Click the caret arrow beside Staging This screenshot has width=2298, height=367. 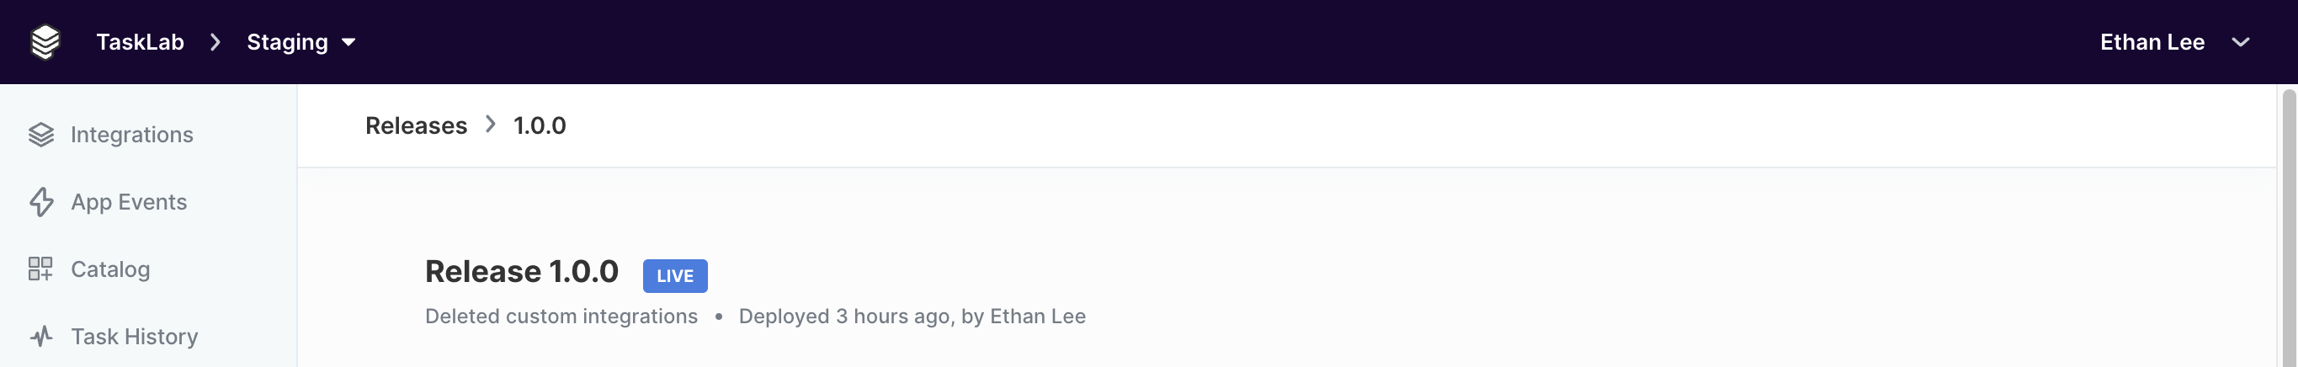click(348, 42)
